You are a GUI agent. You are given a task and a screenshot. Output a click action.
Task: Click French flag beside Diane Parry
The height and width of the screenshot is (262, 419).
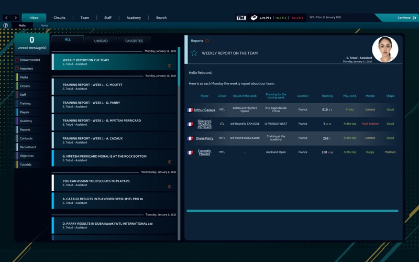click(190, 138)
